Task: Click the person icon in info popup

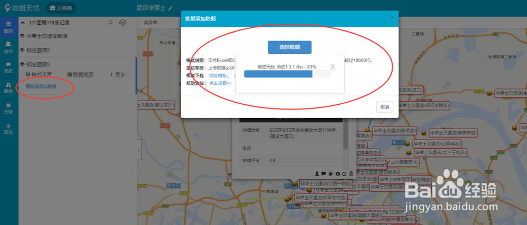Action: point(317,173)
